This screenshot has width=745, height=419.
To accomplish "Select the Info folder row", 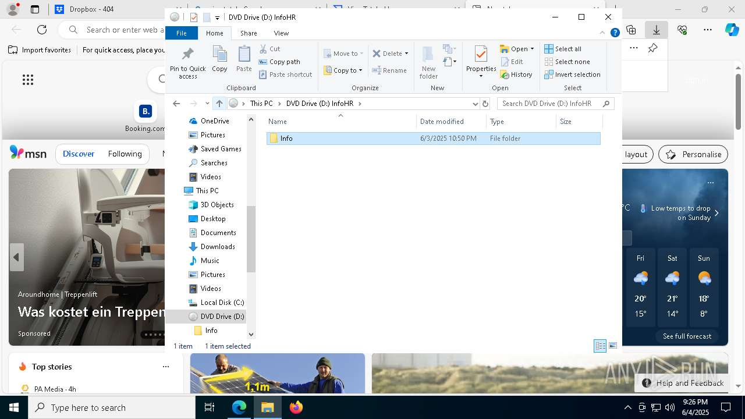I will click(x=434, y=139).
